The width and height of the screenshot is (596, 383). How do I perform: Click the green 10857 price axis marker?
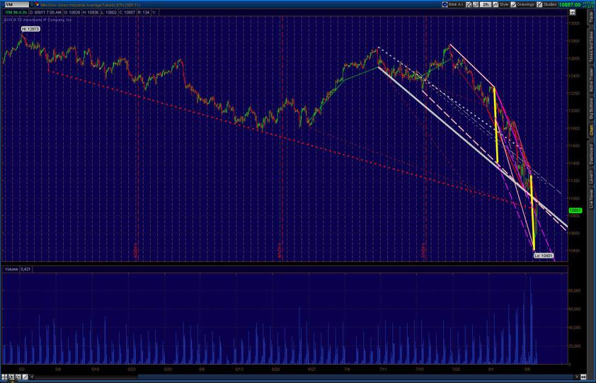575,210
